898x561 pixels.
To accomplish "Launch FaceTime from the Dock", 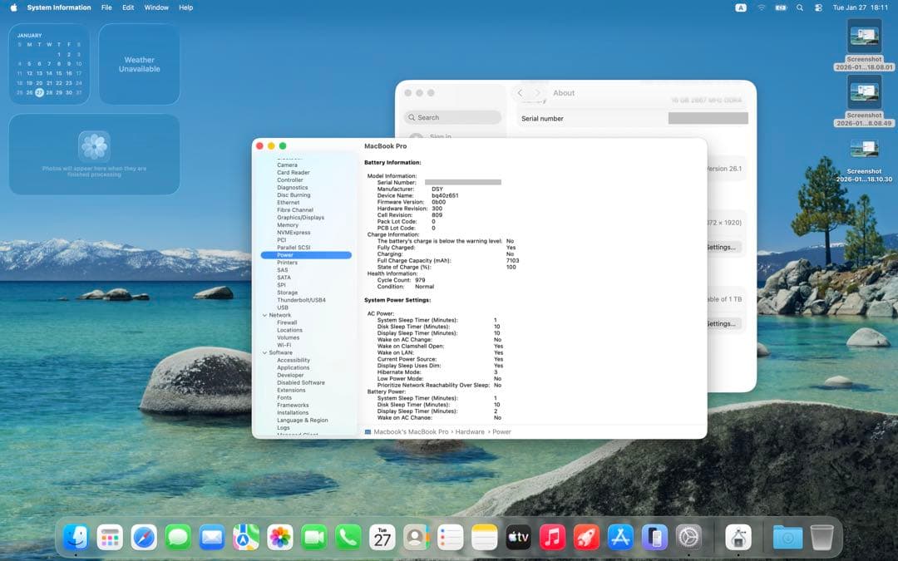I will coord(313,537).
